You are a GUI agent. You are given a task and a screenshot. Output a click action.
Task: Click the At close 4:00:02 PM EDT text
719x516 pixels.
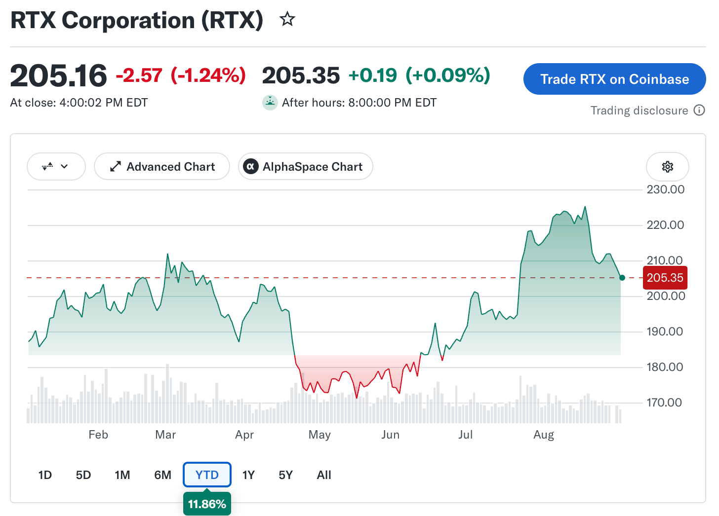(79, 103)
